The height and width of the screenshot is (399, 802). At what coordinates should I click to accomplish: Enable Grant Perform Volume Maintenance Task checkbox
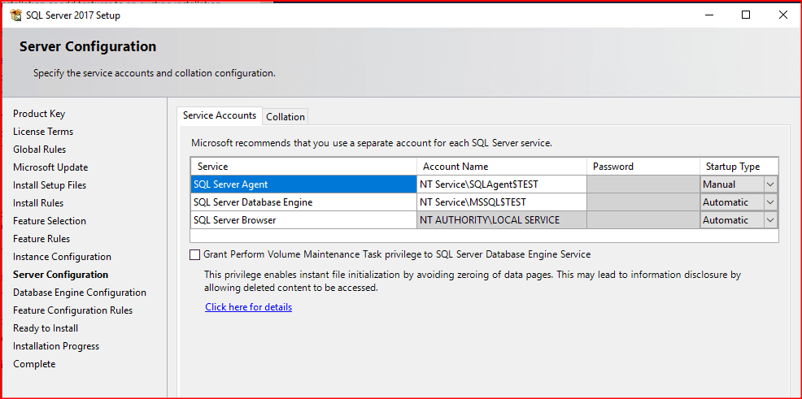pyautogui.click(x=195, y=254)
